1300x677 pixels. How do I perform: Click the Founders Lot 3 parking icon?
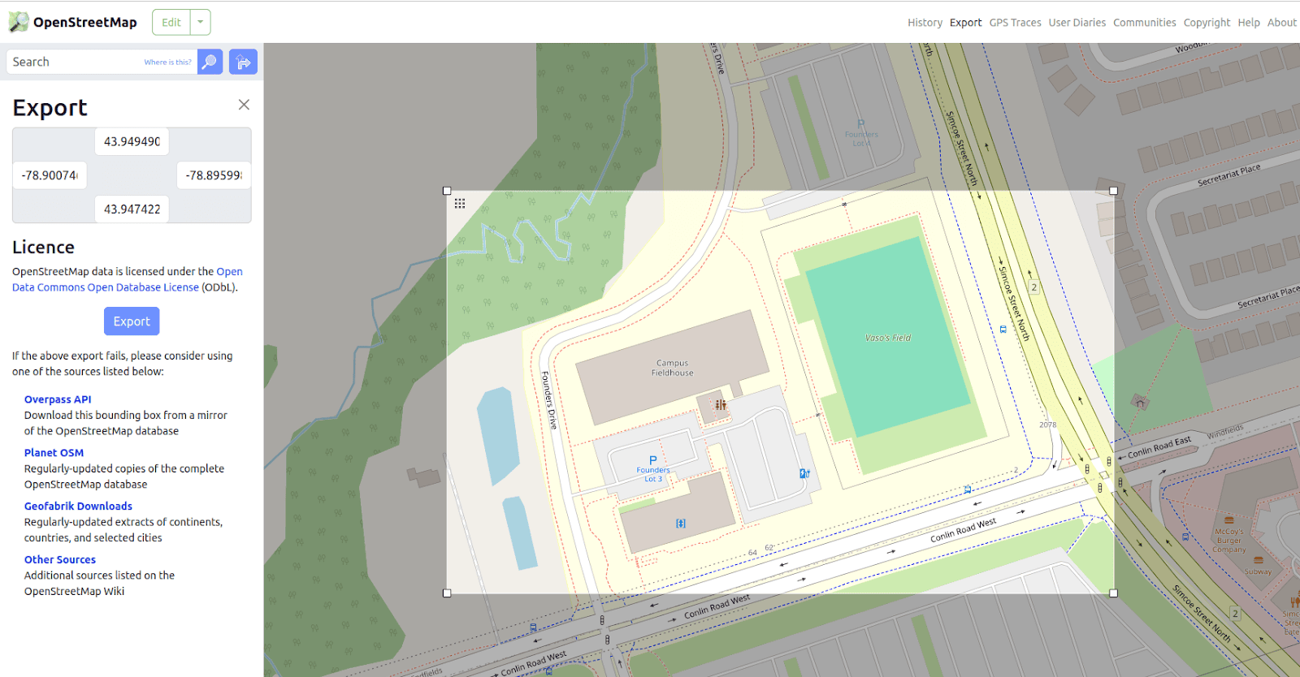click(653, 460)
